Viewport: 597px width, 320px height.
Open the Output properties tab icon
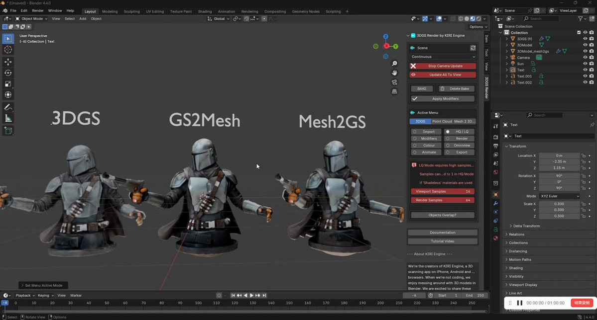click(495, 146)
